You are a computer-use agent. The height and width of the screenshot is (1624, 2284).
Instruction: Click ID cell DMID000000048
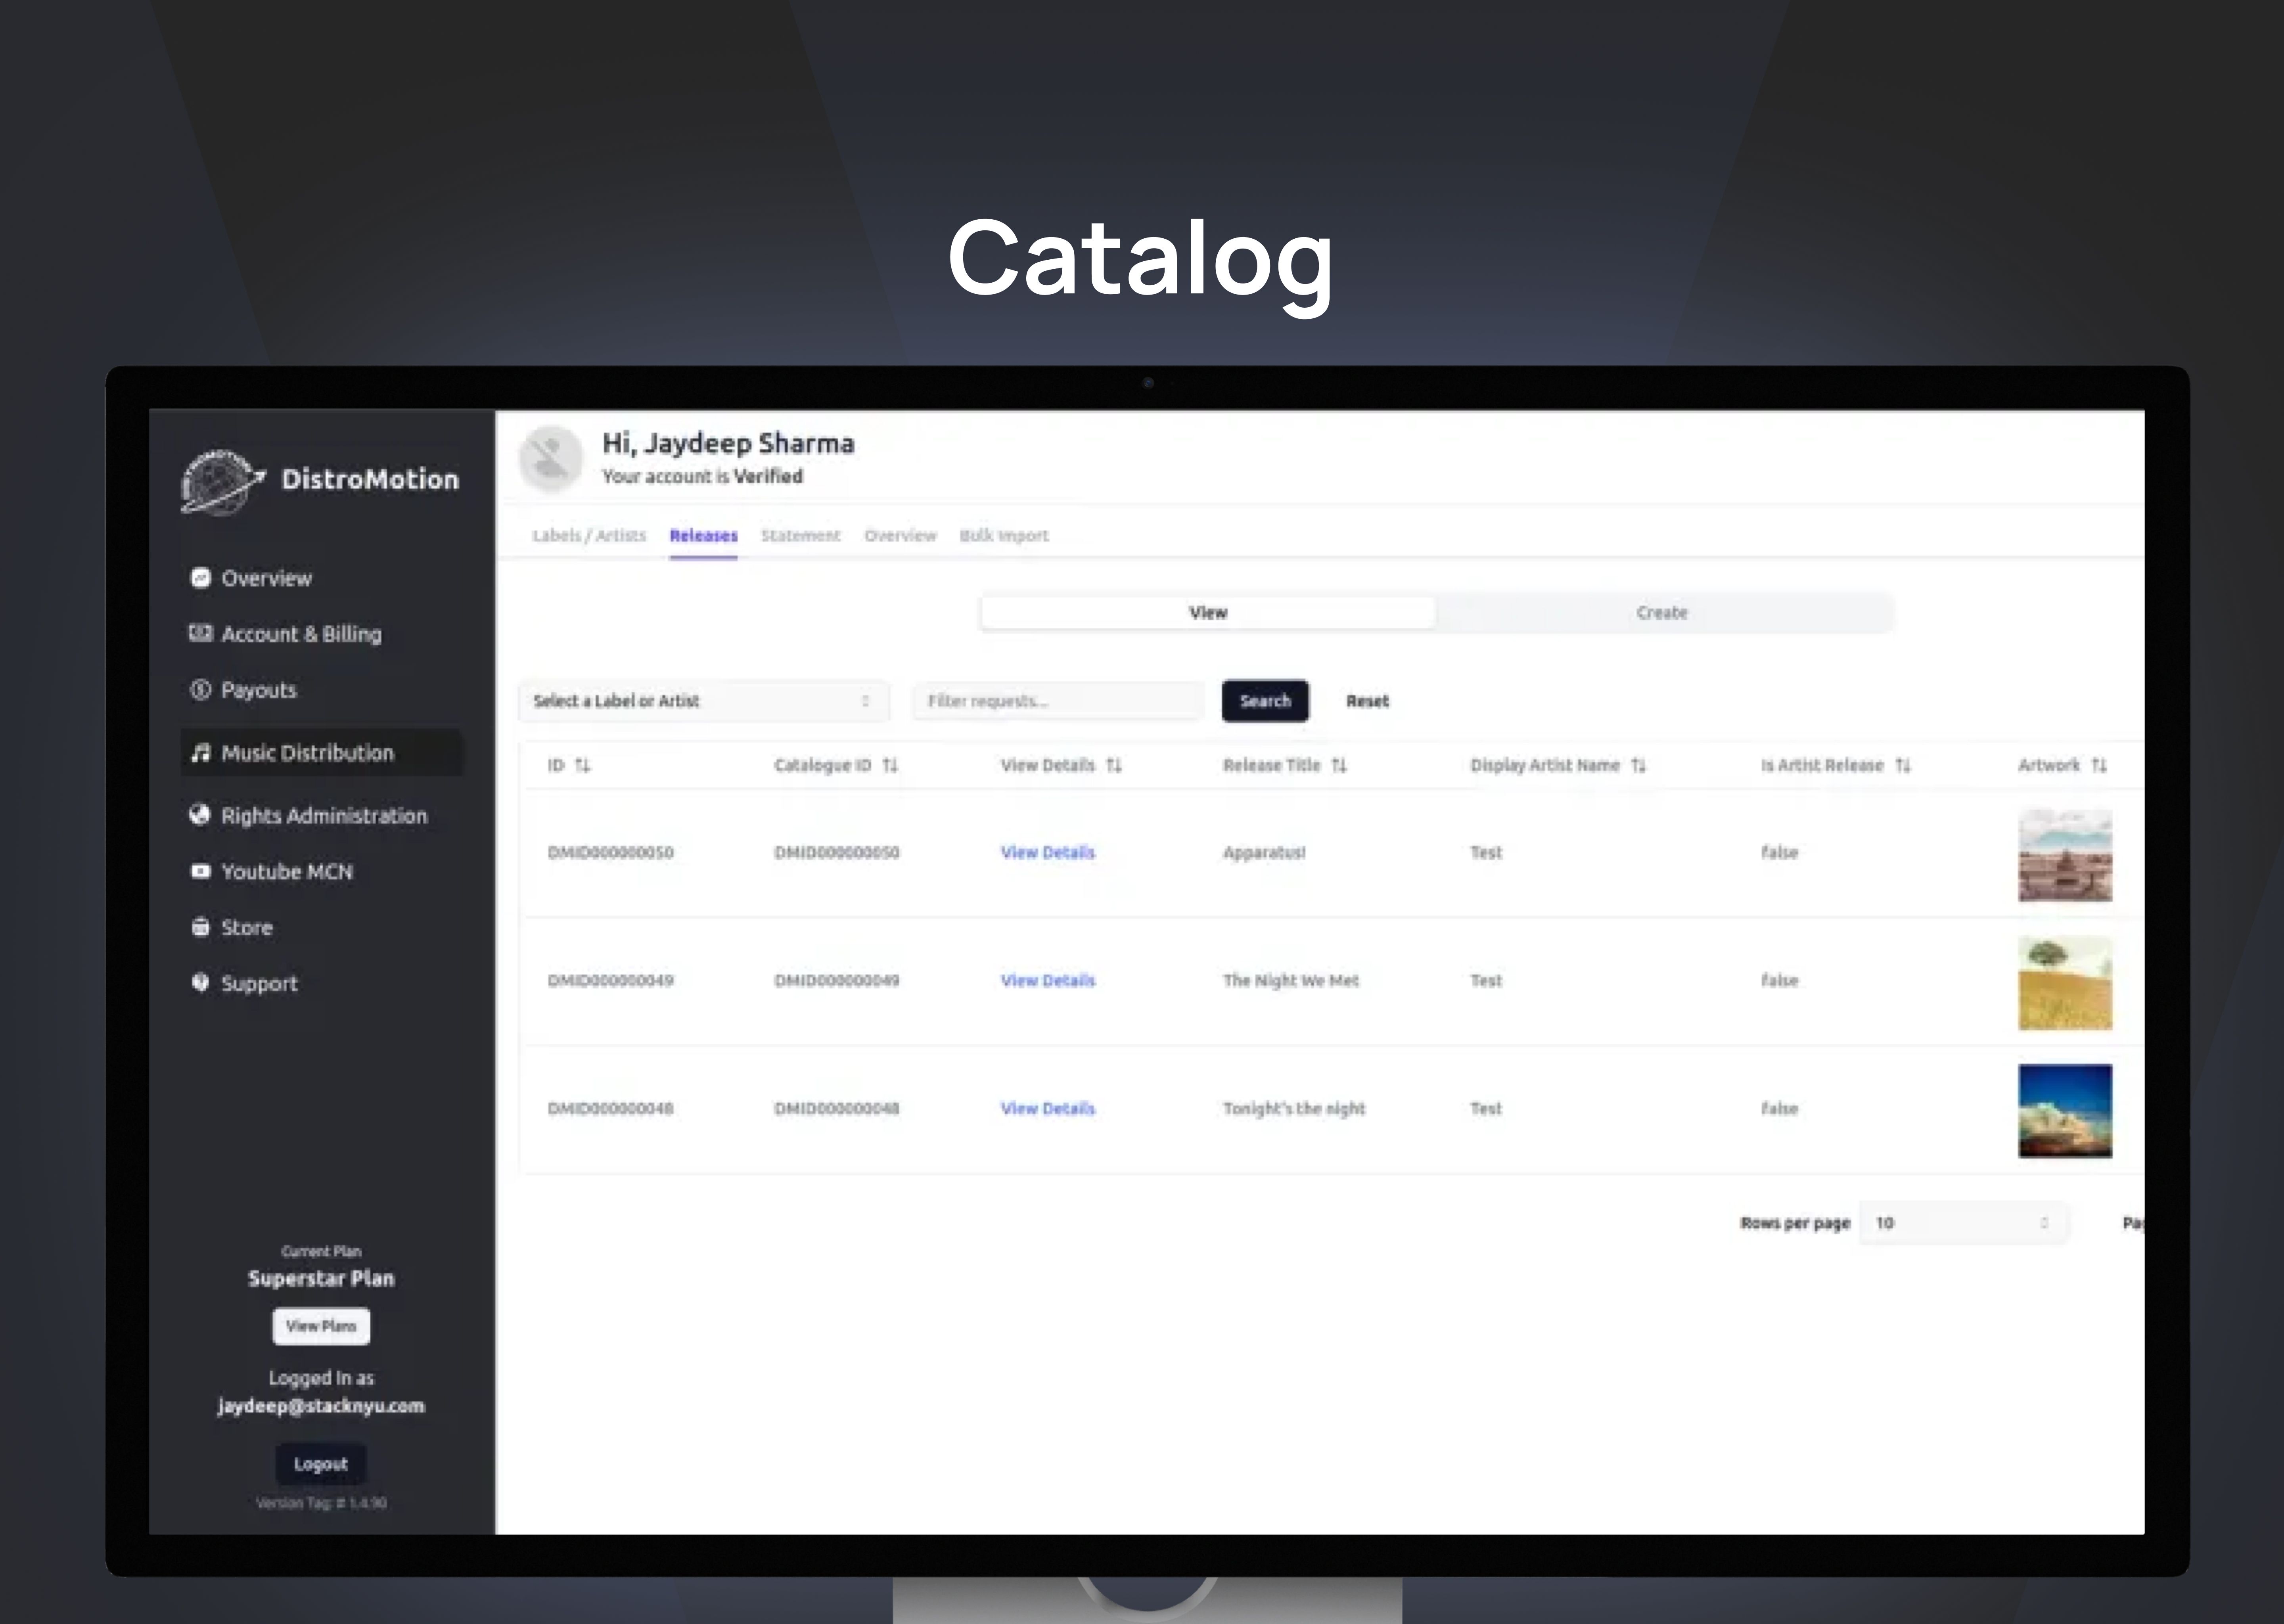click(611, 1108)
